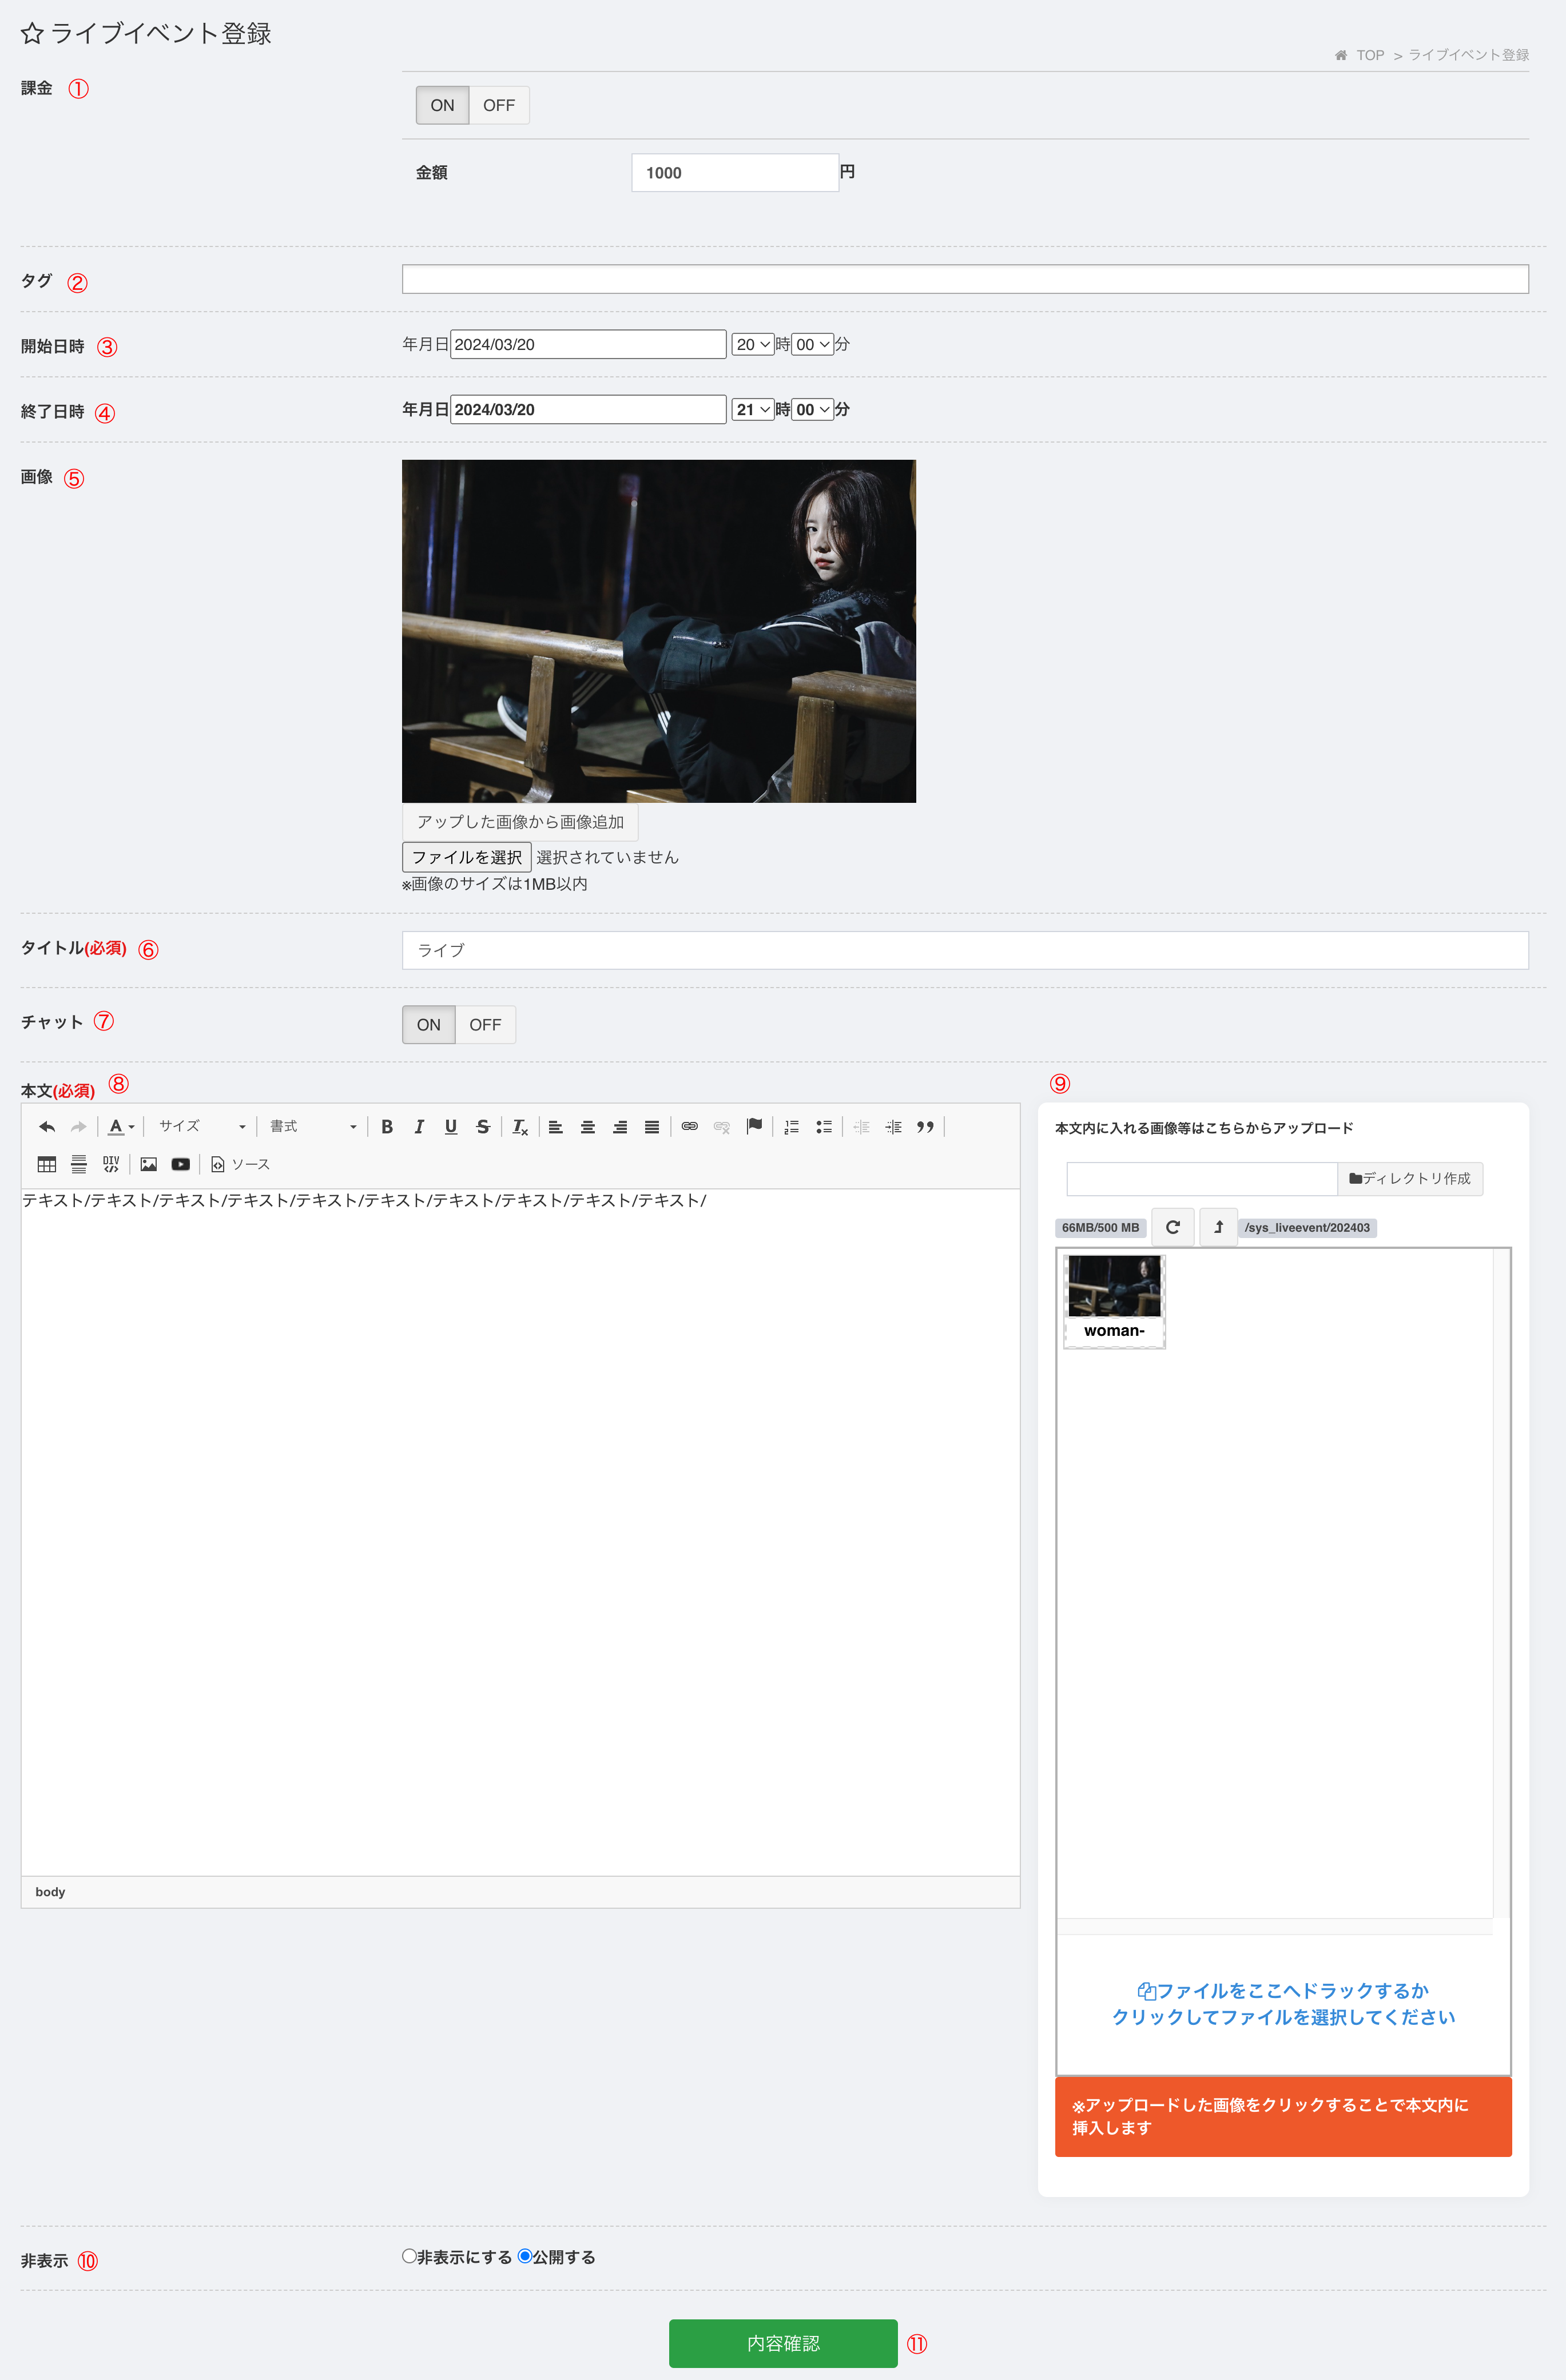Image resolution: width=1566 pixels, height=2380 pixels.
Task: Align text right in the editor
Action: (x=620, y=1127)
